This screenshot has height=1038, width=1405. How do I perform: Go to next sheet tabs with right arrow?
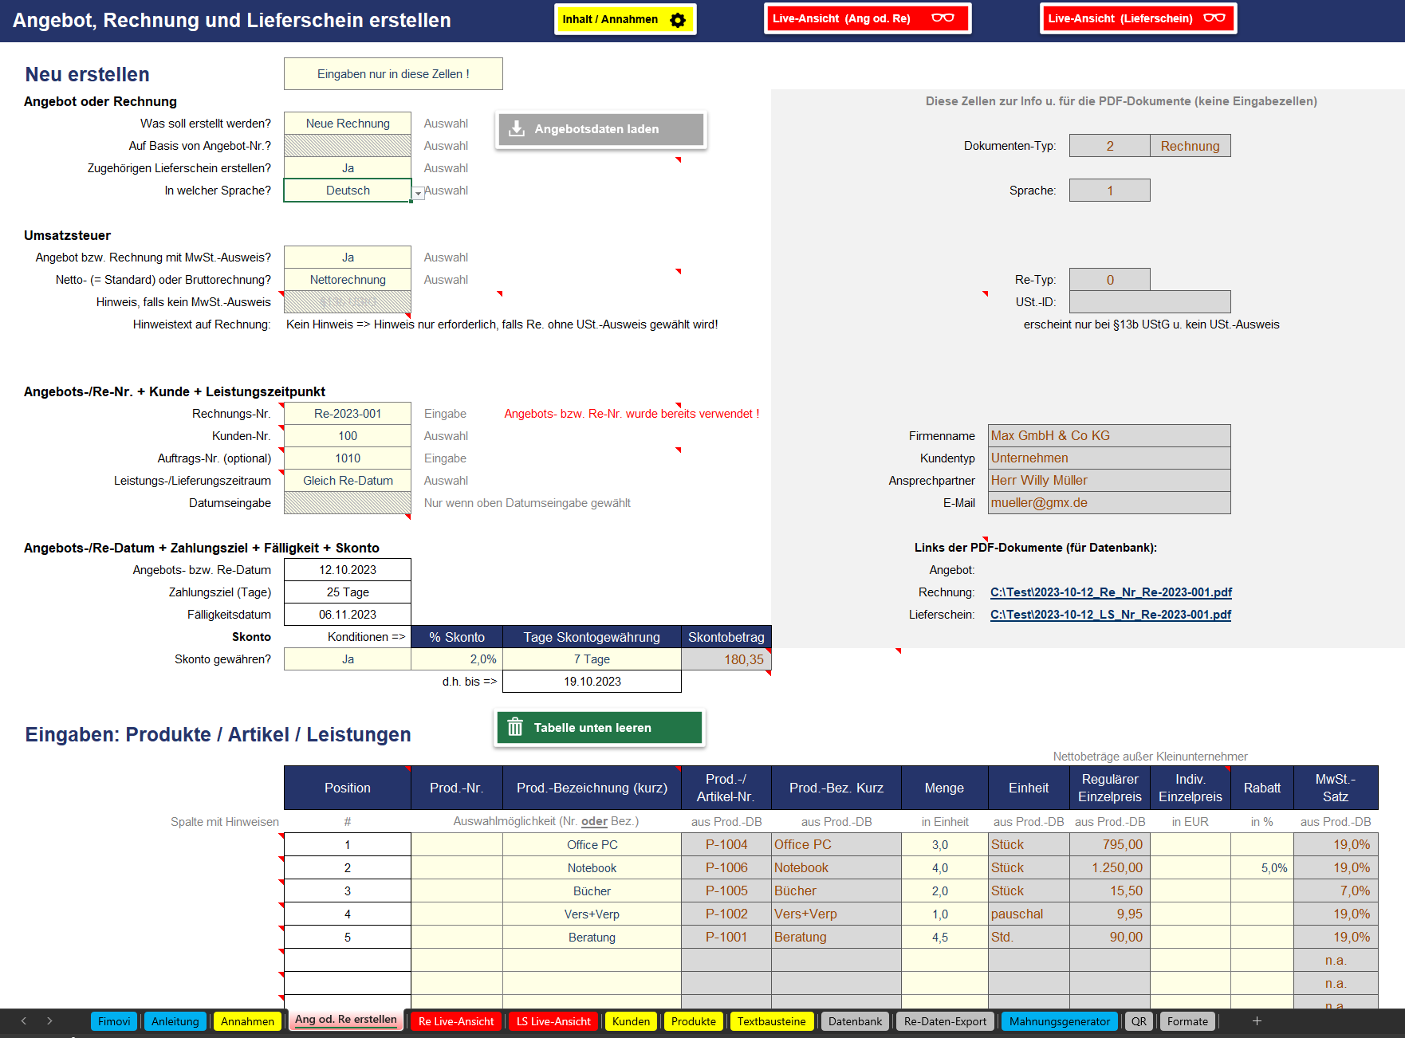[49, 1021]
